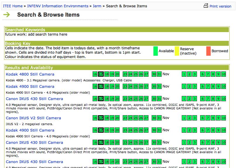Click the 'Booking Key' section header
Image resolution: width=237 pixels, height=168 pixels.
coord(117,43)
